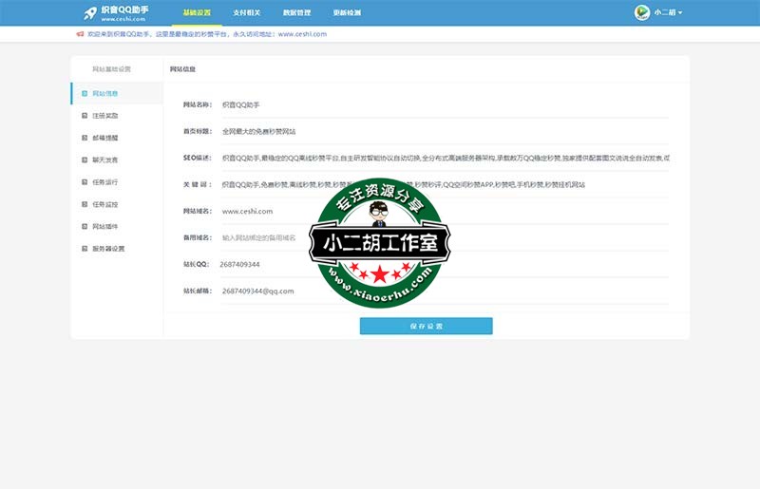Click the user avatar icon in header
This screenshot has width=760, height=489.
point(642,12)
